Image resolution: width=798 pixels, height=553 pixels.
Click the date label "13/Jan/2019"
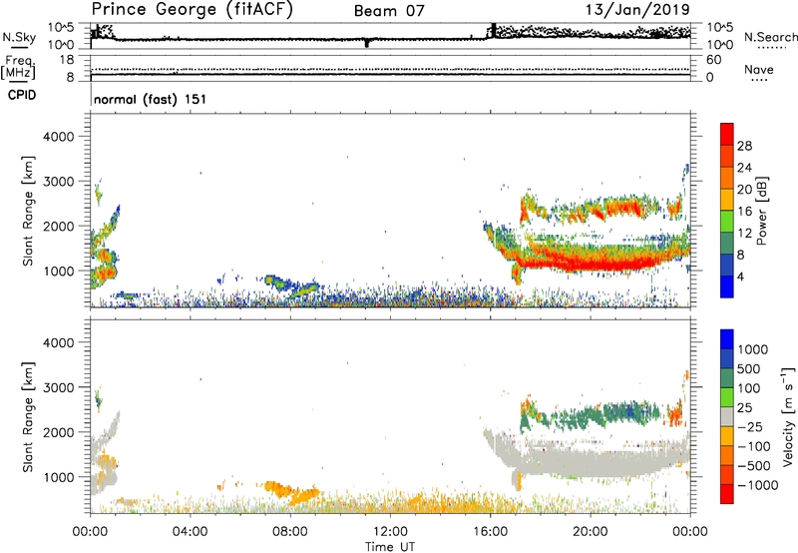tap(637, 10)
